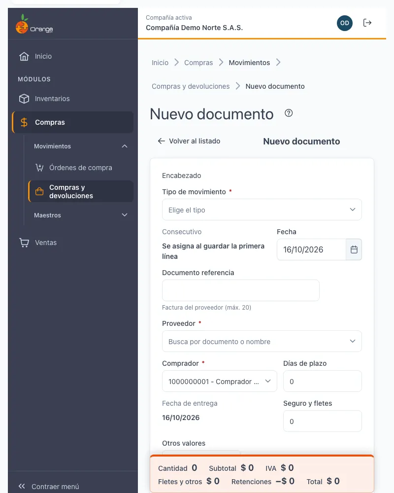Click Compras y devoluciones breadcrumb link
The image size is (394, 493).
click(x=191, y=86)
